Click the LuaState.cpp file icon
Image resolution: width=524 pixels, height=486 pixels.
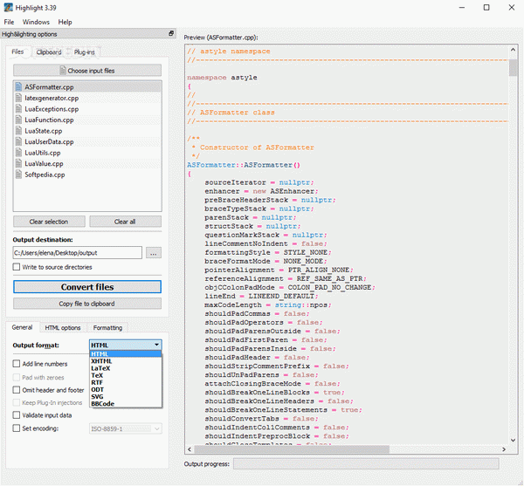pyautogui.click(x=18, y=131)
